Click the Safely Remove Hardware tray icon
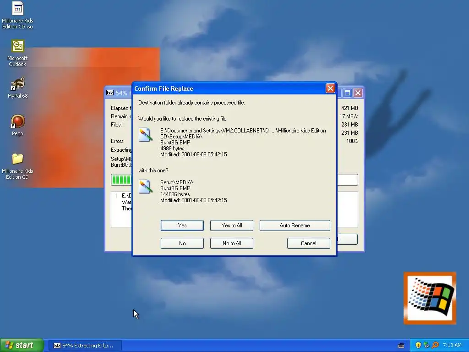 (426, 345)
